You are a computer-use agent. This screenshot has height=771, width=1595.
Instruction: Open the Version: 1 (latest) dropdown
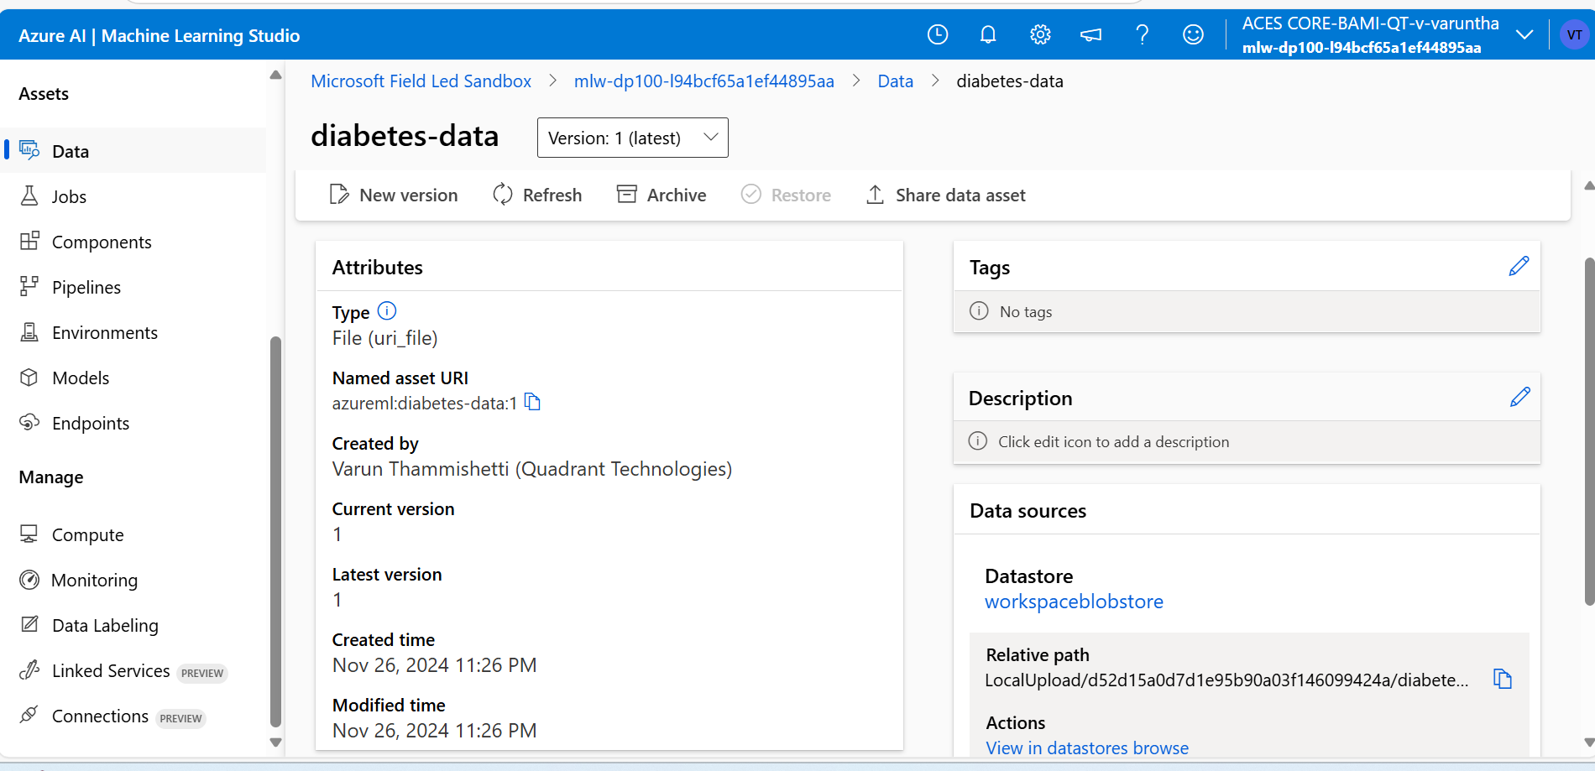pyautogui.click(x=632, y=138)
